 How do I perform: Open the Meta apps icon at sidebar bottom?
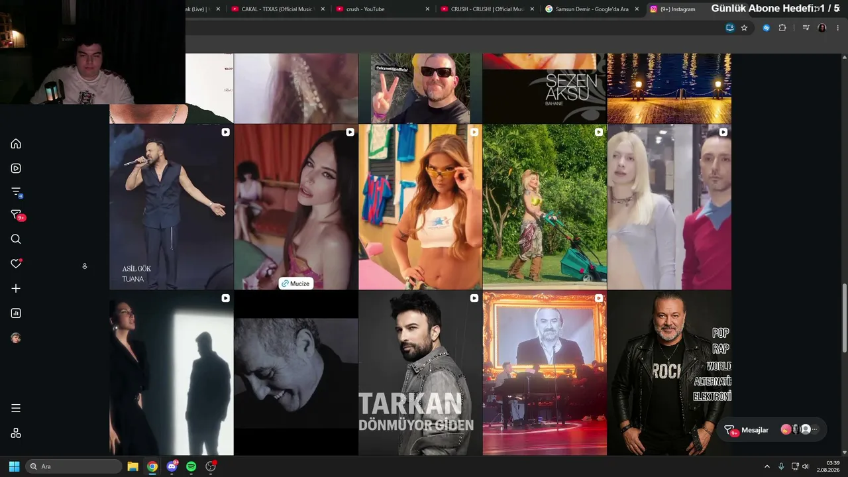point(16,433)
